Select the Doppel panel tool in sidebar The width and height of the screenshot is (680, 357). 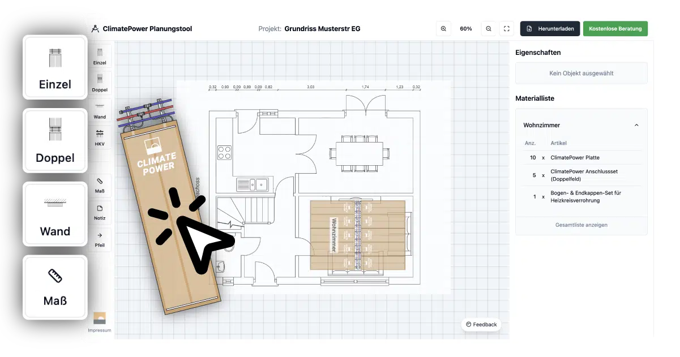click(x=100, y=83)
